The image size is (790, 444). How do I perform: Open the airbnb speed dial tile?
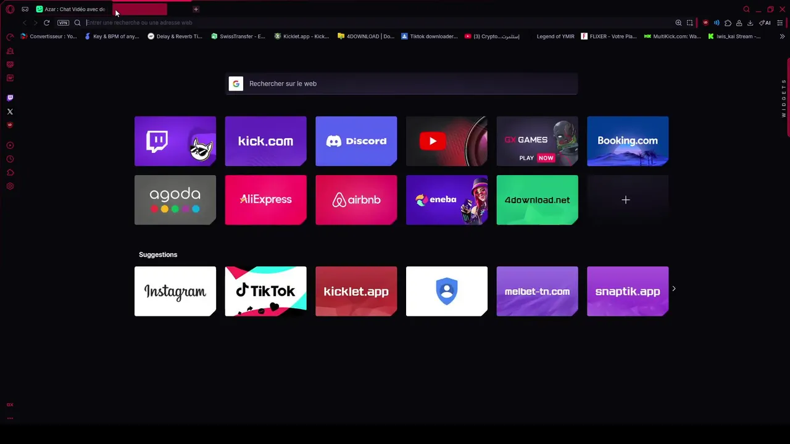tap(356, 200)
